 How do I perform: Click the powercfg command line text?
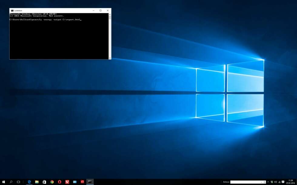click(x=45, y=19)
